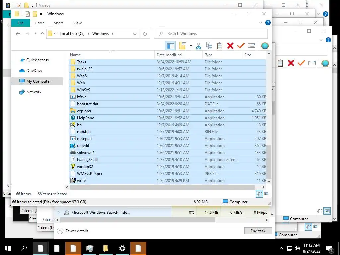Open Task Manager icon on taskbar
Image resolution: width=340 pixels, height=255 pixels.
pos(90,248)
